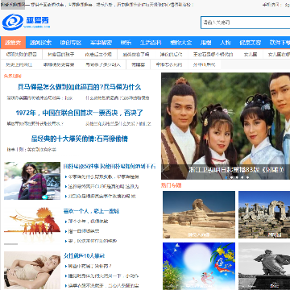Click the 女儿国 tag link
Screen dimensions: 290x290
tap(251, 54)
